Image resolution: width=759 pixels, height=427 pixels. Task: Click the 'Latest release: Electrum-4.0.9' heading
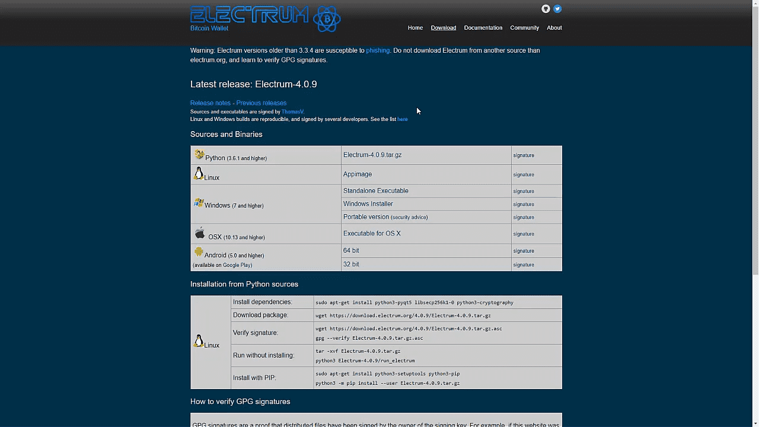point(253,84)
